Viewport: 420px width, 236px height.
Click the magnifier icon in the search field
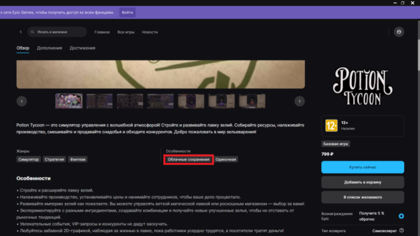[32, 32]
